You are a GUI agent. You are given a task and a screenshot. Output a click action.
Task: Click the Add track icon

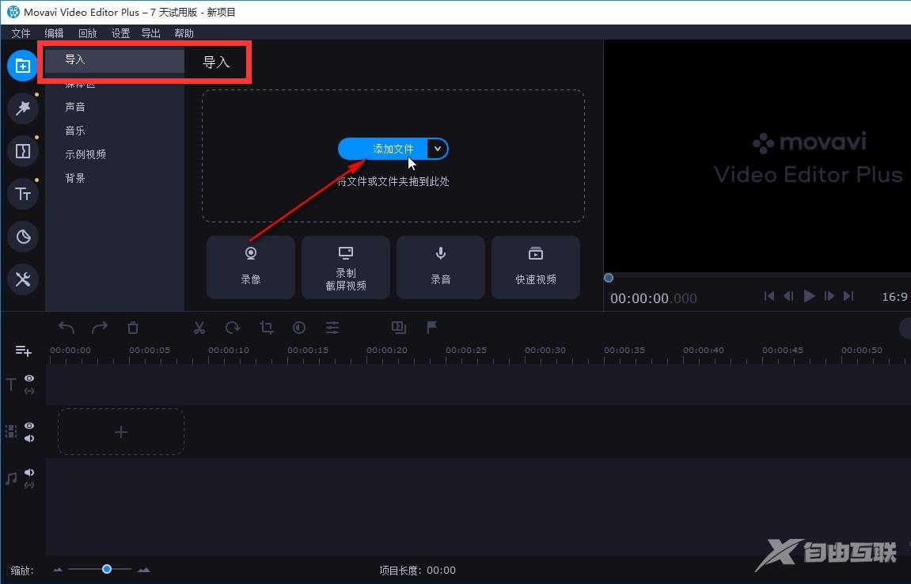click(23, 351)
